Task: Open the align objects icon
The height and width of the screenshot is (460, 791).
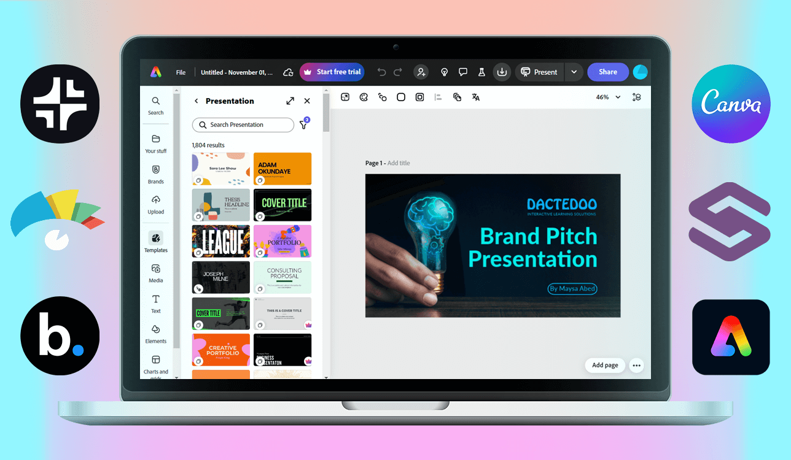Action: coord(438,97)
